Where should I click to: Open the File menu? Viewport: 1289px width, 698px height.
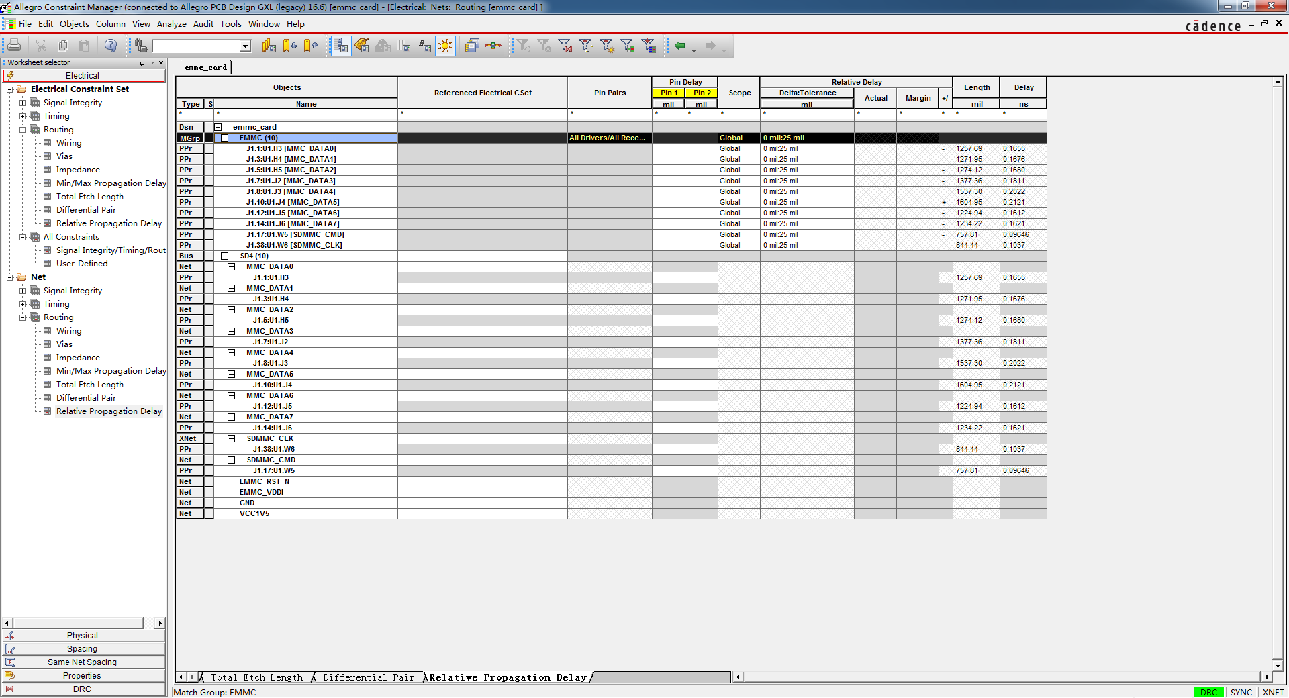coord(25,24)
